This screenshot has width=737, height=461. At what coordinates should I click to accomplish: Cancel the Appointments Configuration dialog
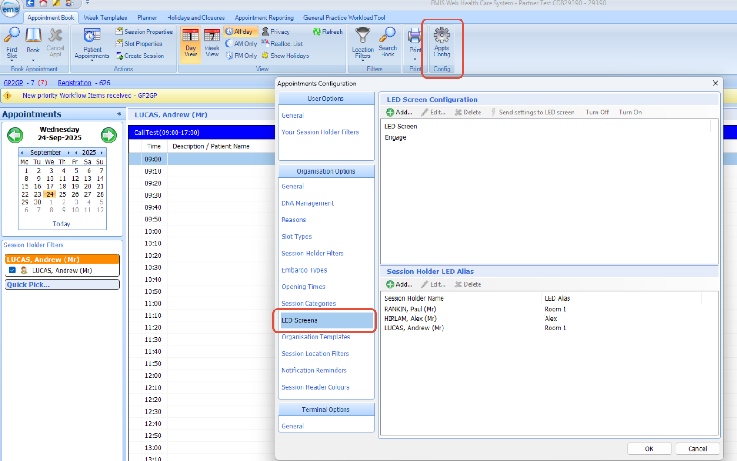click(697, 449)
